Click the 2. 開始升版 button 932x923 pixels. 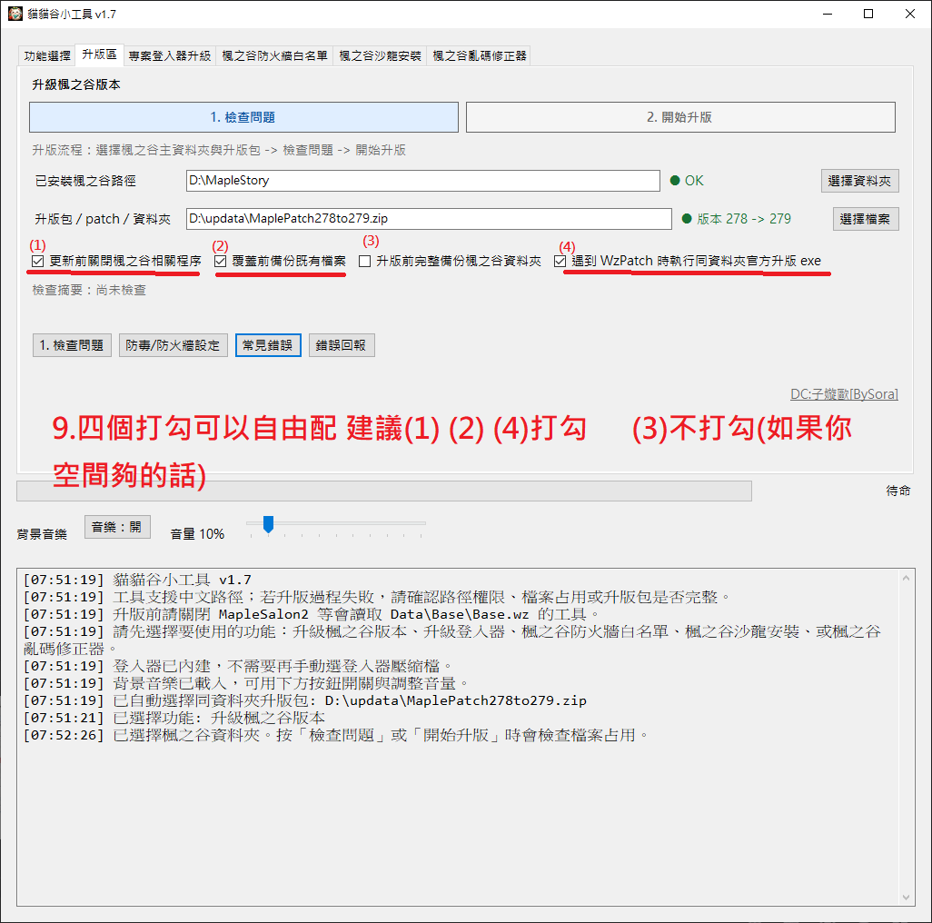pyautogui.click(x=680, y=117)
